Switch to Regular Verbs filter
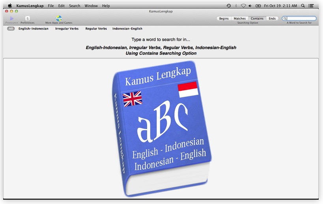323x204 pixels. click(96, 29)
